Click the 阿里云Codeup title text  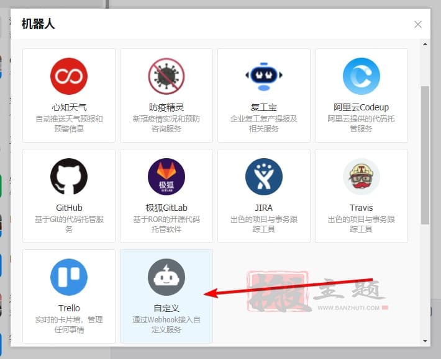[361, 107]
